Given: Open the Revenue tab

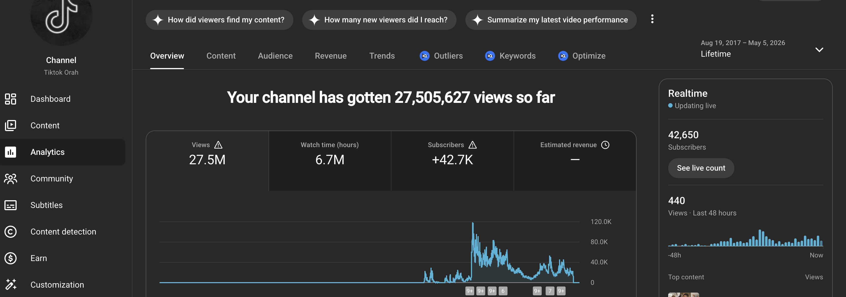Looking at the screenshot, I should click(331, 56).
